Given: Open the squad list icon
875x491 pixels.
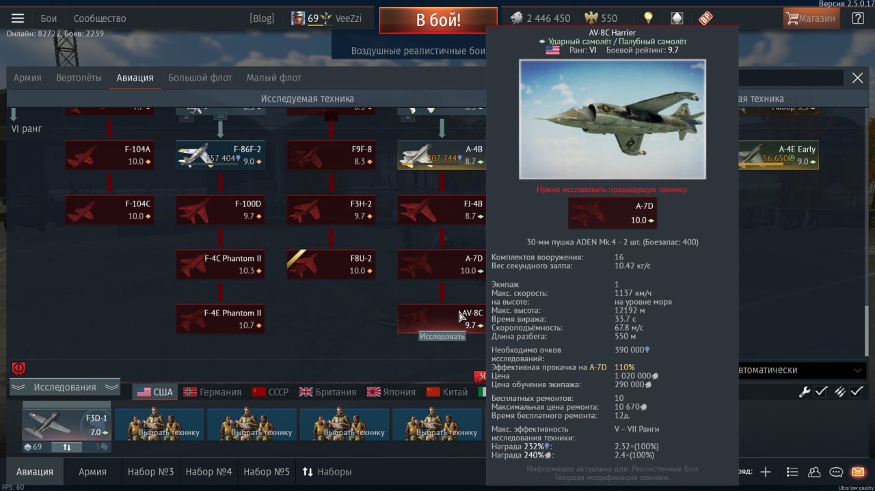Looking at the screenshot, I should 792,472.
